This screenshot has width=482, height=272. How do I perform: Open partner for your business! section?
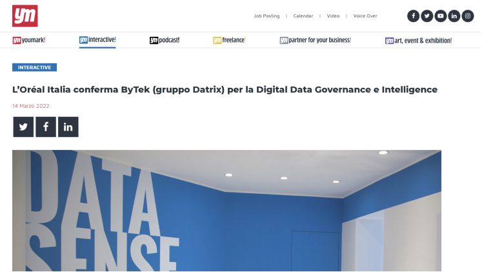point(316,40)
